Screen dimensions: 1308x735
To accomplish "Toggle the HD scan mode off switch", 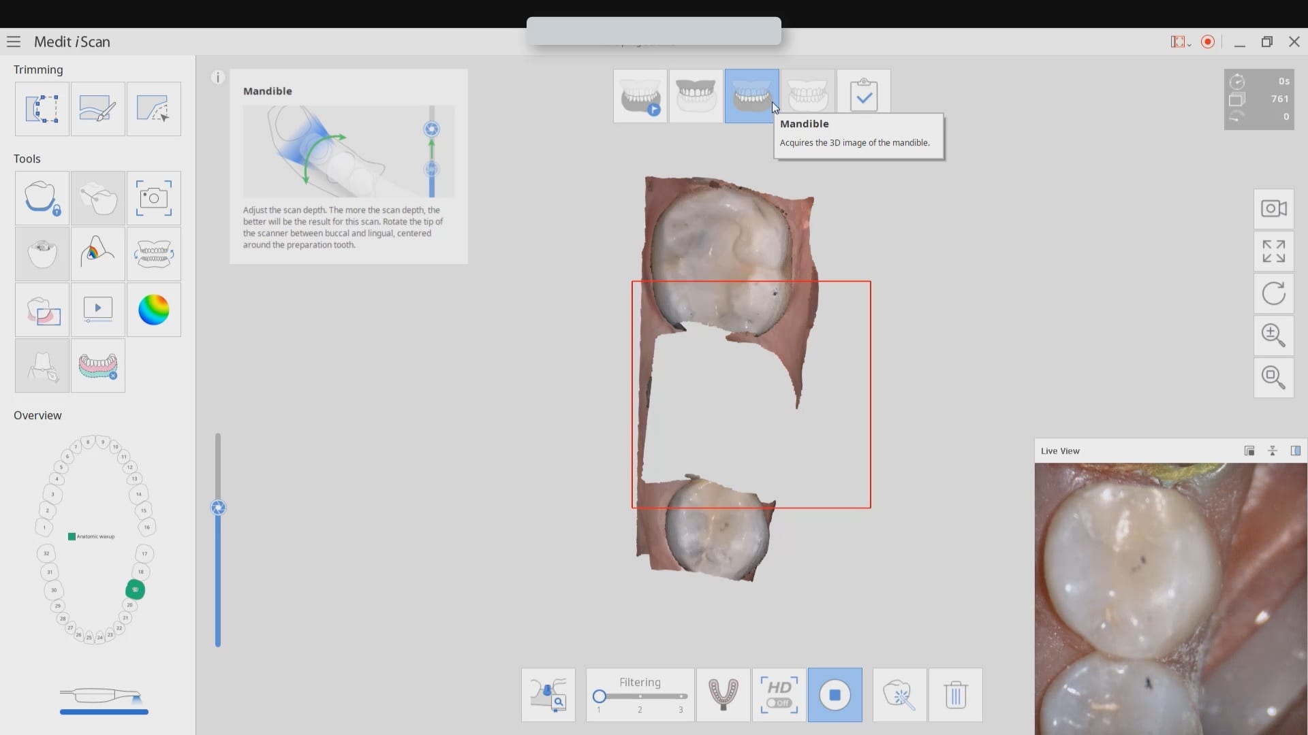I will (x=779, y=703).
